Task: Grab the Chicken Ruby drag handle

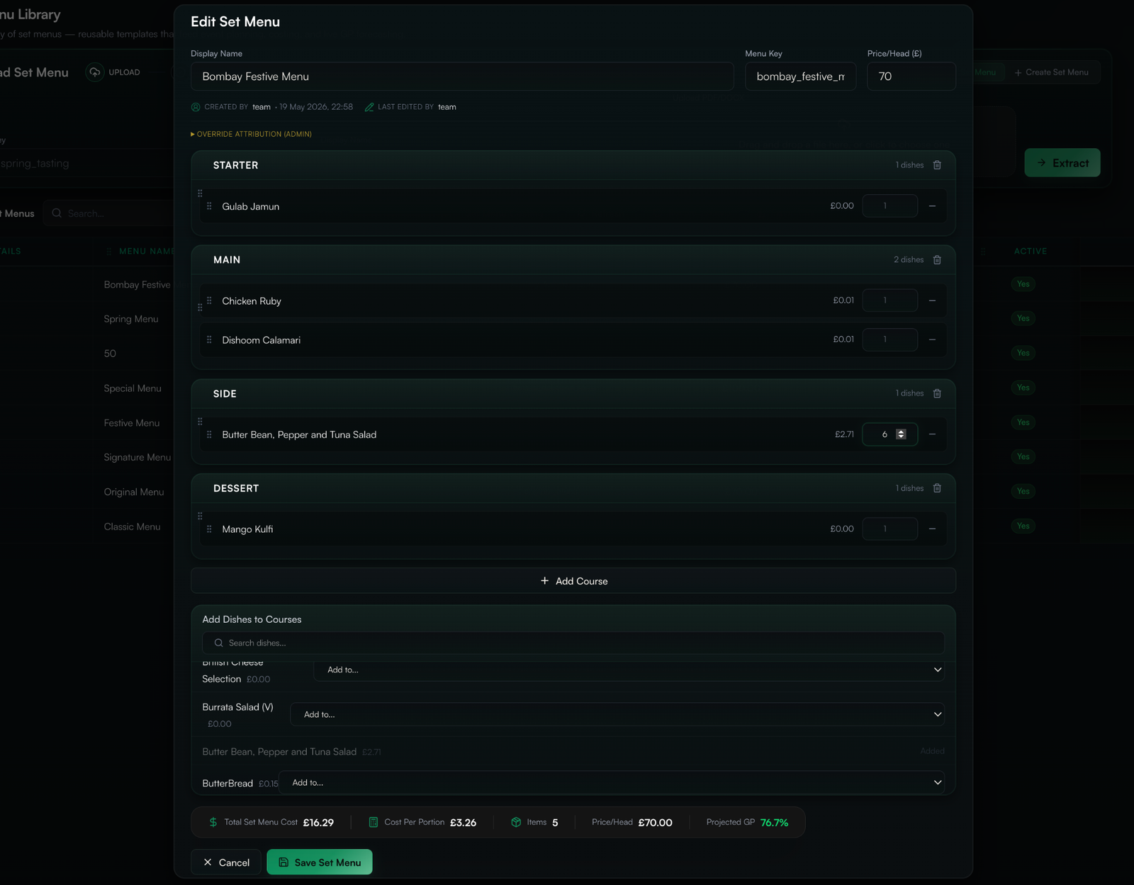Action: 209,300
